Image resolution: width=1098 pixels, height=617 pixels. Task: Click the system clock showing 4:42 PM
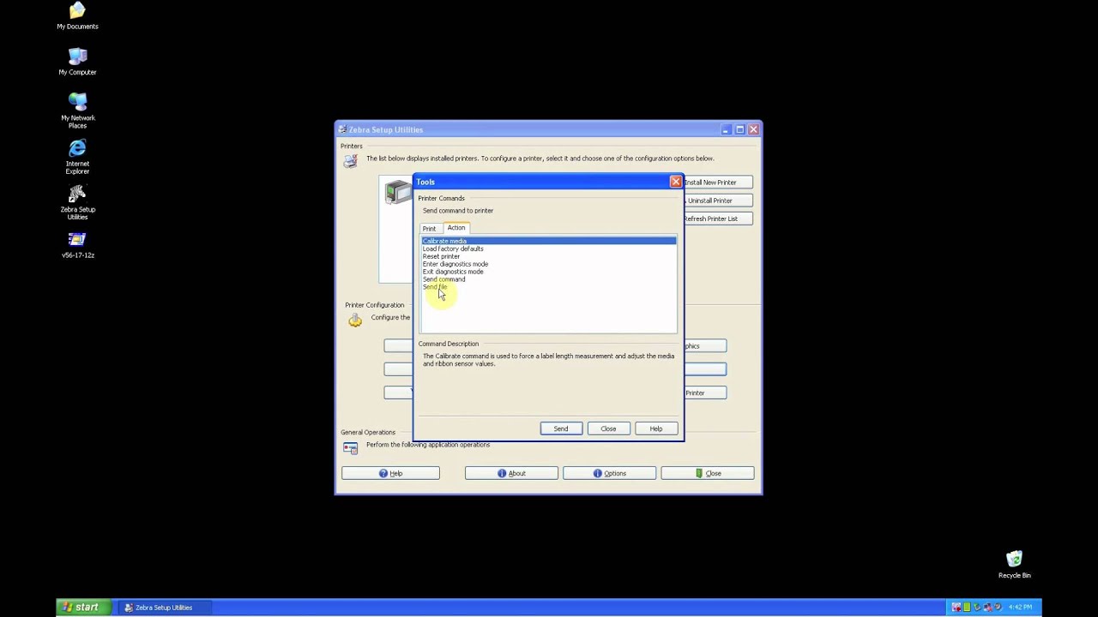tap(1020, 608)
